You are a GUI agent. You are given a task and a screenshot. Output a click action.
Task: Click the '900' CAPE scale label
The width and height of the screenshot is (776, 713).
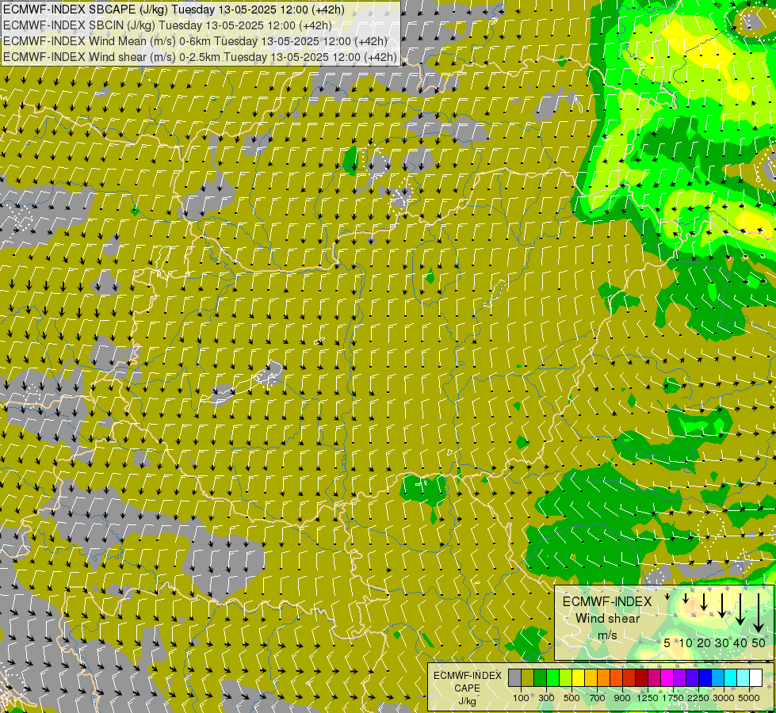pos(622,698)
